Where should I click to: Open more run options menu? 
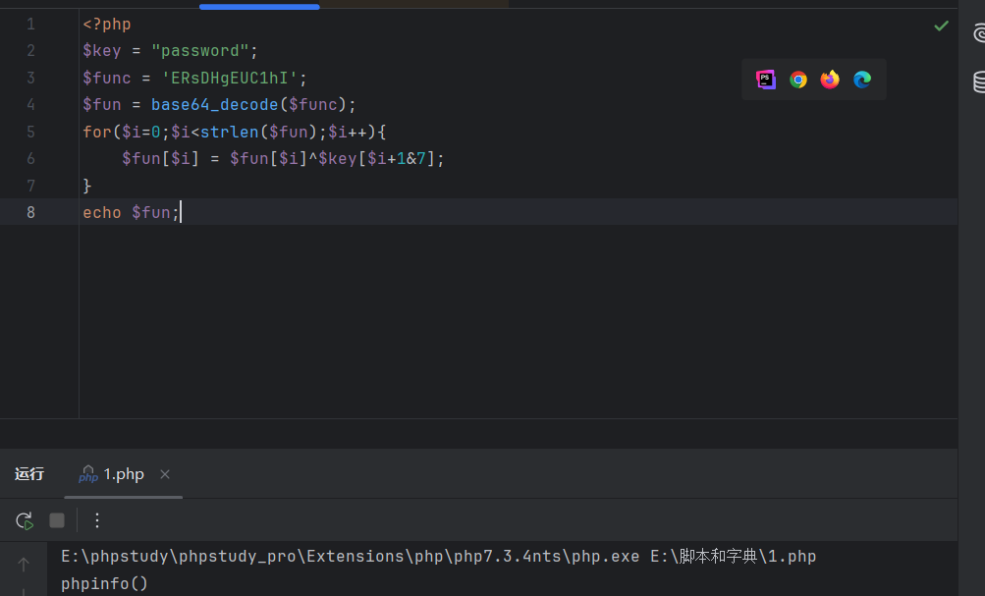pos(97,520)
